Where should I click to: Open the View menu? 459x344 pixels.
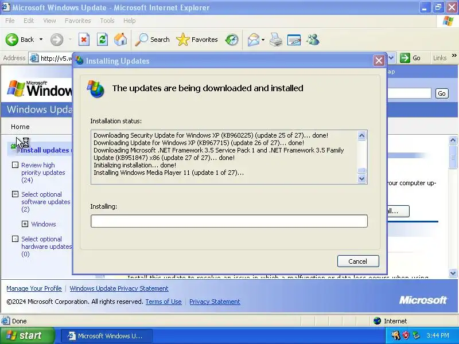point(49,21)
